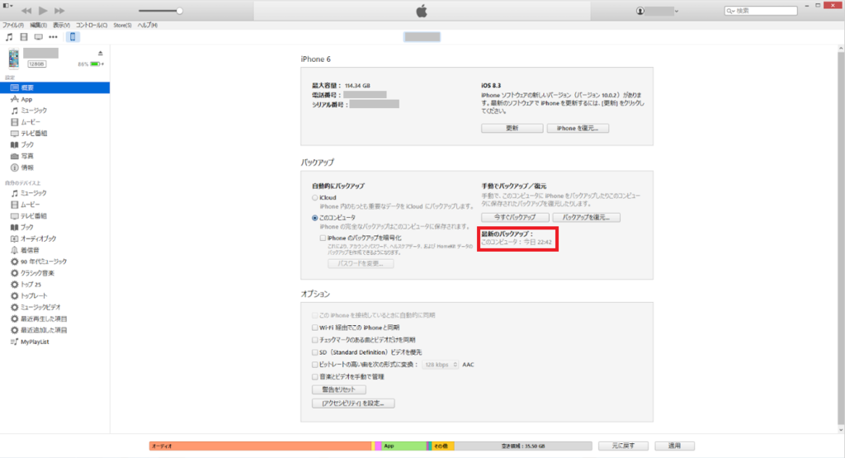Click the yellow その他 storage segment
The height and width of the screenshot is (458, 845).
[442, 446]
